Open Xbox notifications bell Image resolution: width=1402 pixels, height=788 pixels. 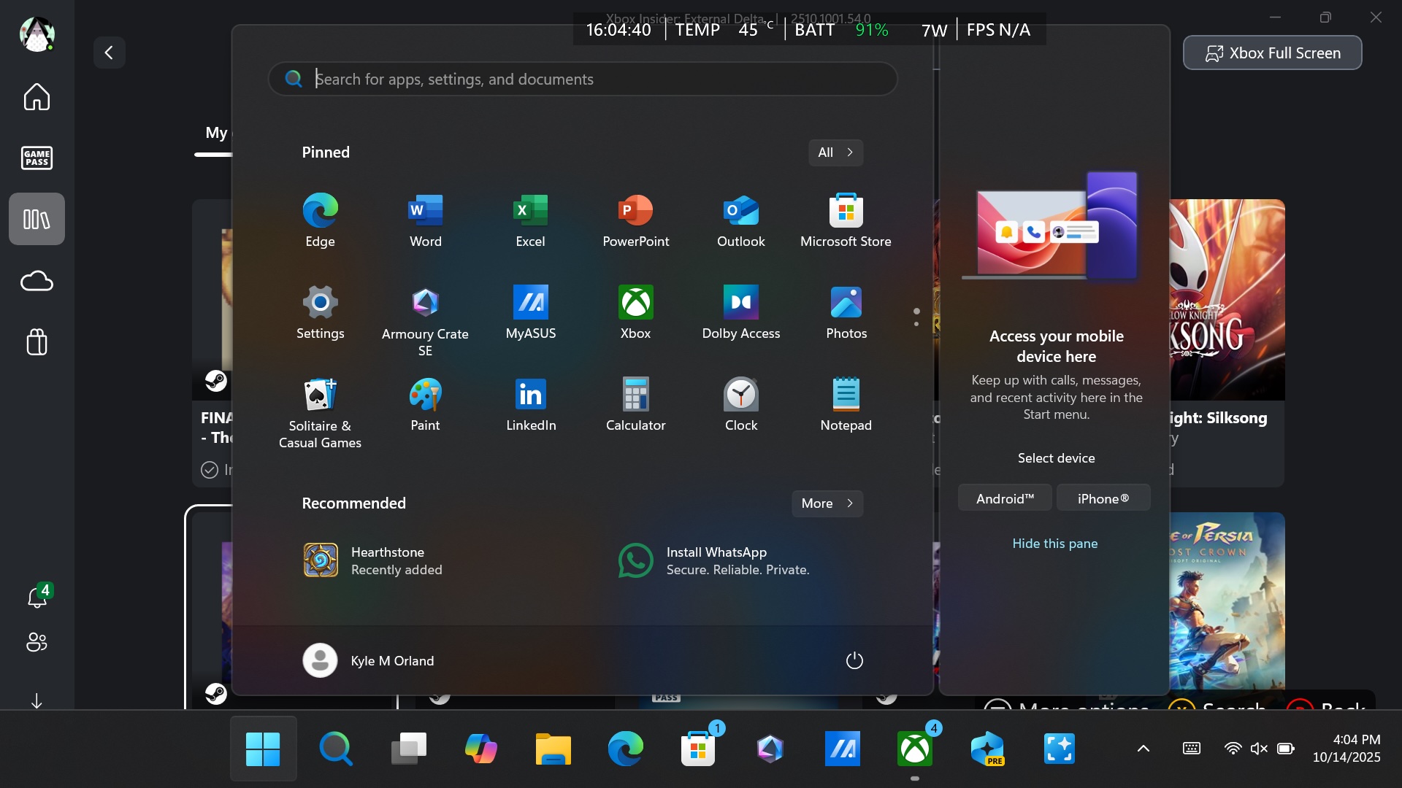coord(37,598)
